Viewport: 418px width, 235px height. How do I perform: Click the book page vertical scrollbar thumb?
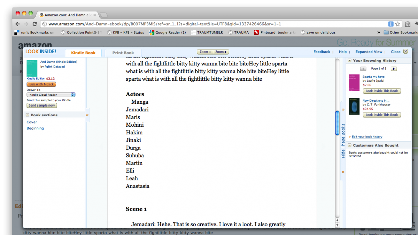coord(337,123)
